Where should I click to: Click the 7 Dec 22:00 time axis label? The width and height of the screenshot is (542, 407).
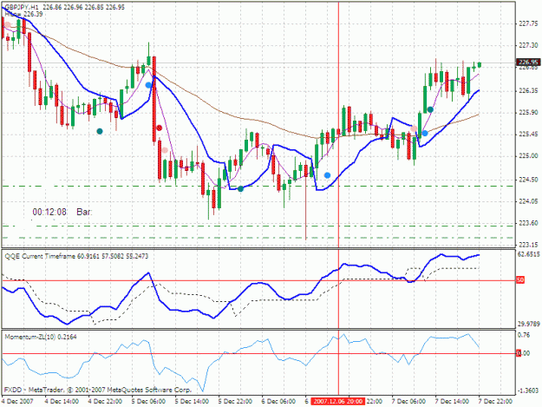pyautogui.click(x=495, y=401)
